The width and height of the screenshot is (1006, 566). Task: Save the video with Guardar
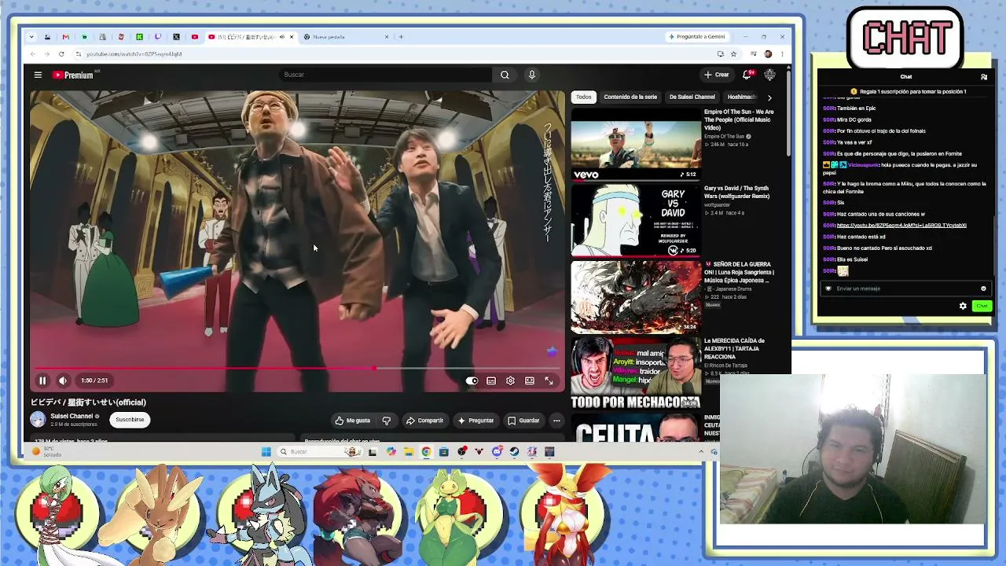click(x=523, y=421)
